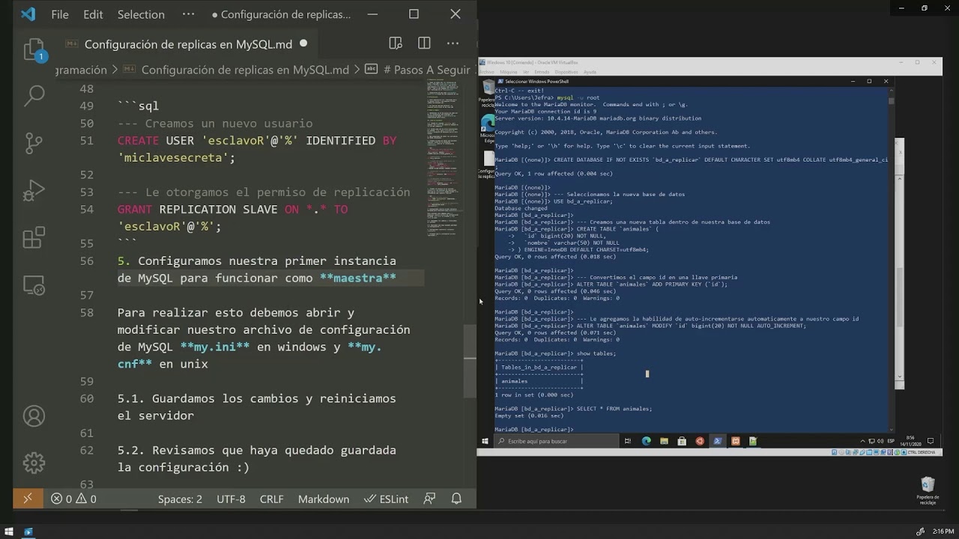Select the 'Configuración de replicas' file on VM desktop
This screenshot has width=959, height=539.
coord(488,165)
